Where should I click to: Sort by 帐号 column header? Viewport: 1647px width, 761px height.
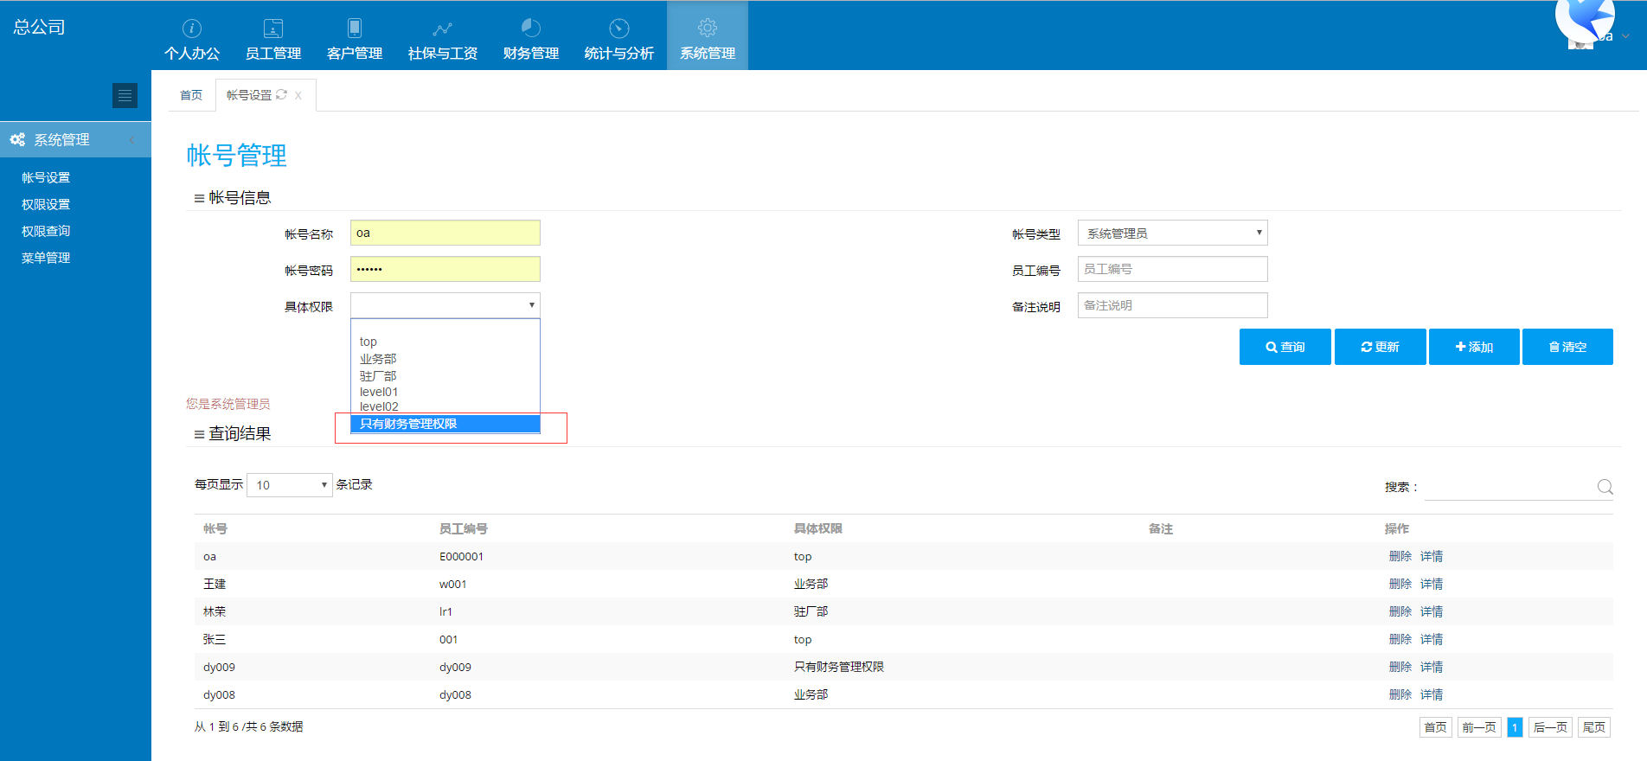[x=215, y=528]
